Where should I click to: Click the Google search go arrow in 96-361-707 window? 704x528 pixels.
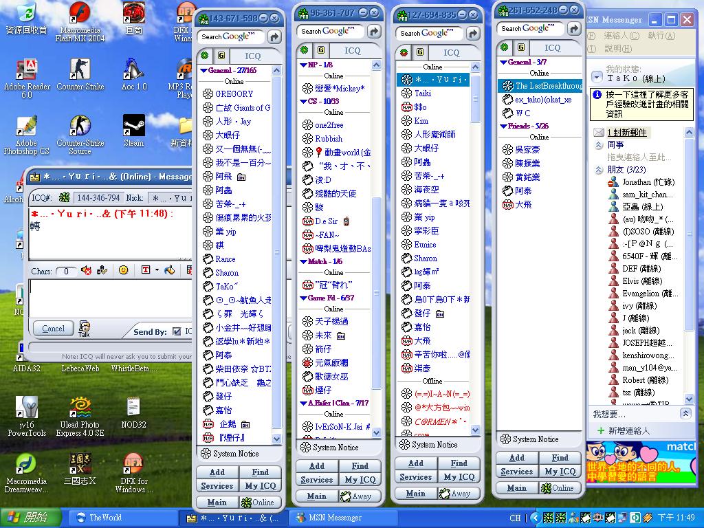373,31
